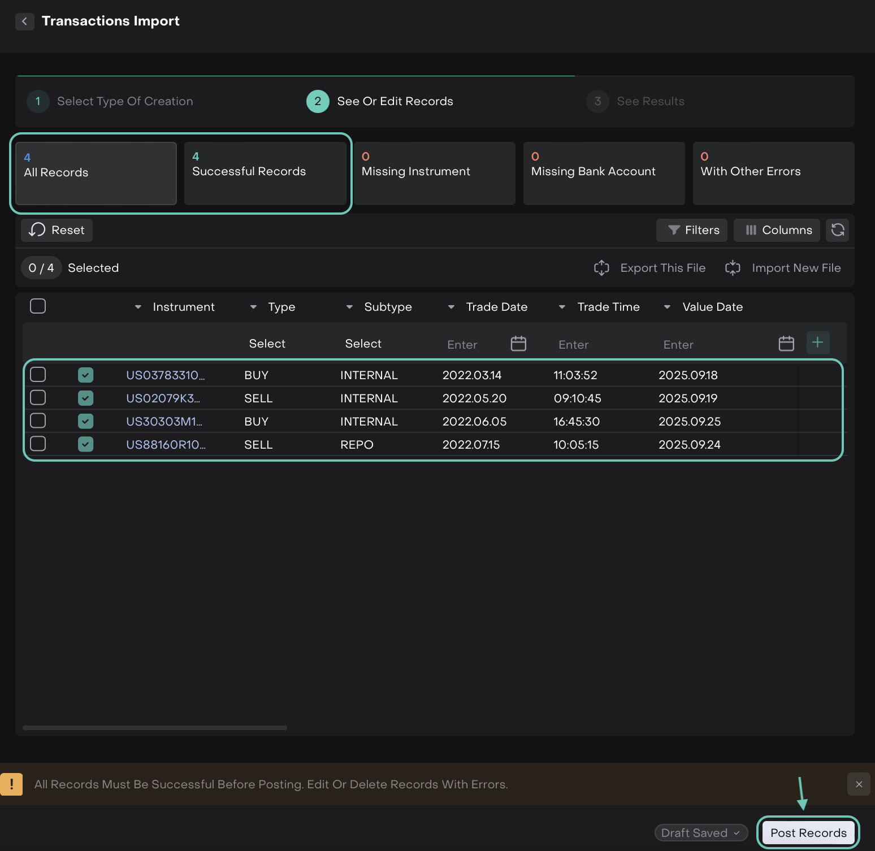Open the Draft Saved dropdown
The image size is (875, 851).
[701, 833]
